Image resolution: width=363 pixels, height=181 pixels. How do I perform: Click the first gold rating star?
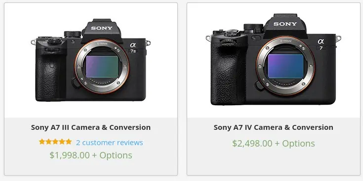click(x=42, y=142)
